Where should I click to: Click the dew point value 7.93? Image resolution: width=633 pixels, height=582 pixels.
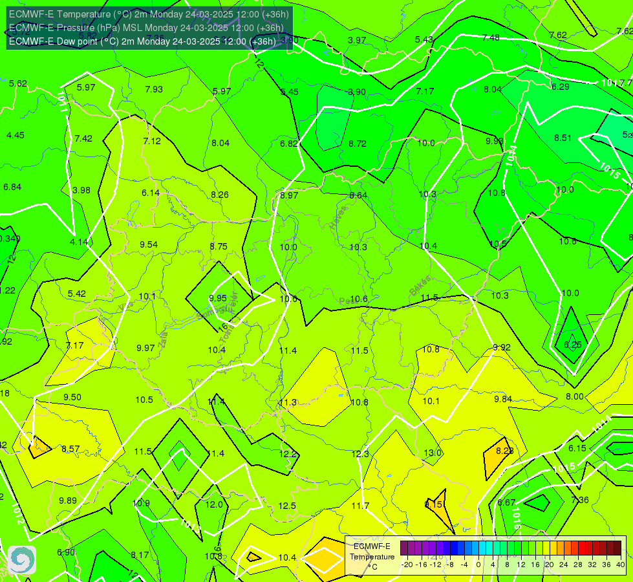[x=154, y=89]
